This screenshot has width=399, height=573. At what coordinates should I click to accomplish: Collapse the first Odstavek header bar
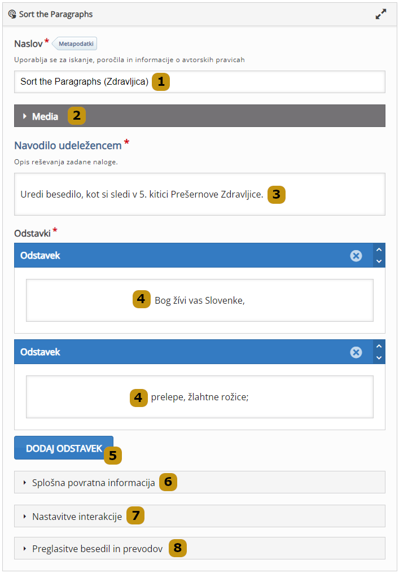(x=169, y=256)
